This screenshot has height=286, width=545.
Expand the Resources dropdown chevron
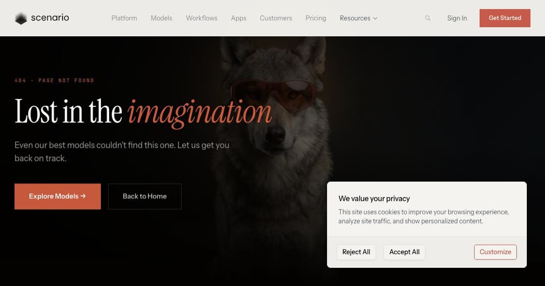pos(375,18)
